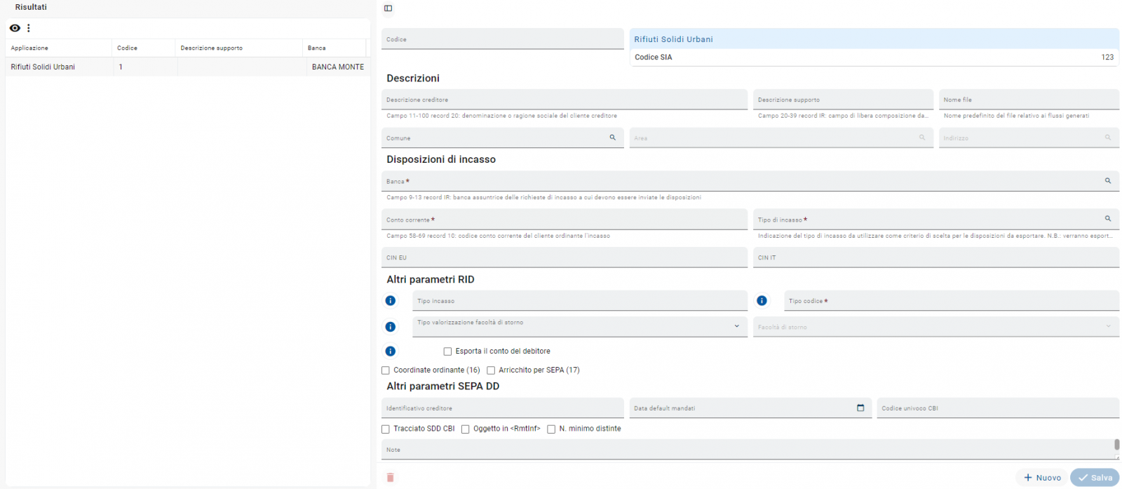Image resolution: width=1122 pixels, height=489 pixels.
Task: Check Coordinate ordinante (16) option
Action: [x=386, y=370]
